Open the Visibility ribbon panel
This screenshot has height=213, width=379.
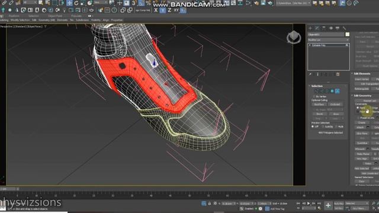[96, 20]
